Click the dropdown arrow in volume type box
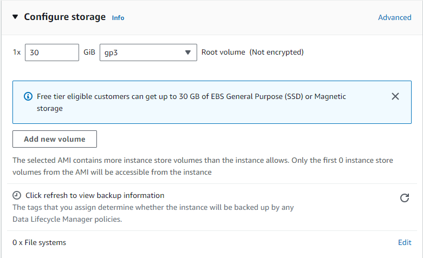The image size is (423, 258). tap(187, 52)
